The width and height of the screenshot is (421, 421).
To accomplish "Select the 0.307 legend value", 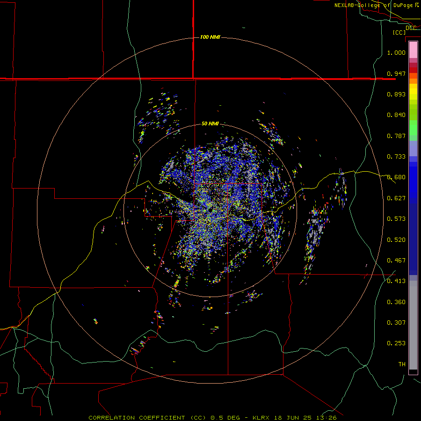I will coord(396,323).
